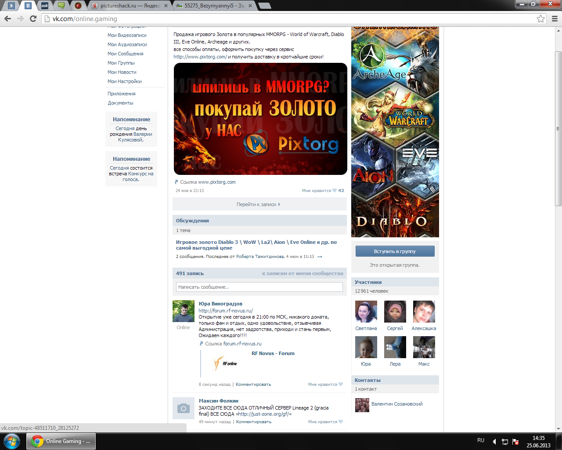Screen dimensions: 562x450
Task: Like Максим Фолкин's post with heart
Action: point(341,422)
